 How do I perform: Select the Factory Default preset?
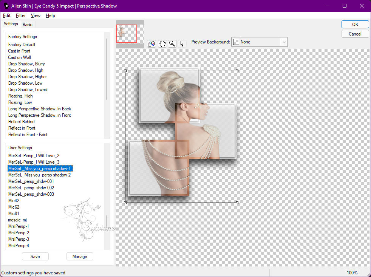click(x=22, y=45)
